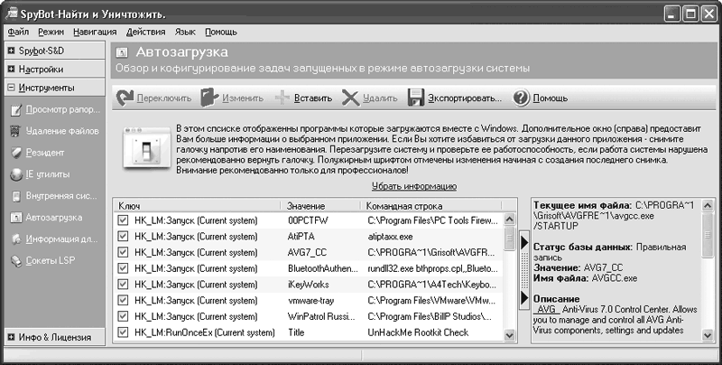This screenshot has width=722, height=365.
Task: Open the Помощь menu
Action: [221, 32]
